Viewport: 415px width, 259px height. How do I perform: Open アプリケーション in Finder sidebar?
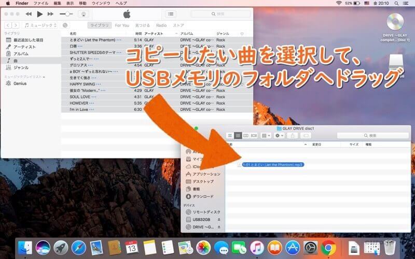pyautogui.click(x=203, y=174)
